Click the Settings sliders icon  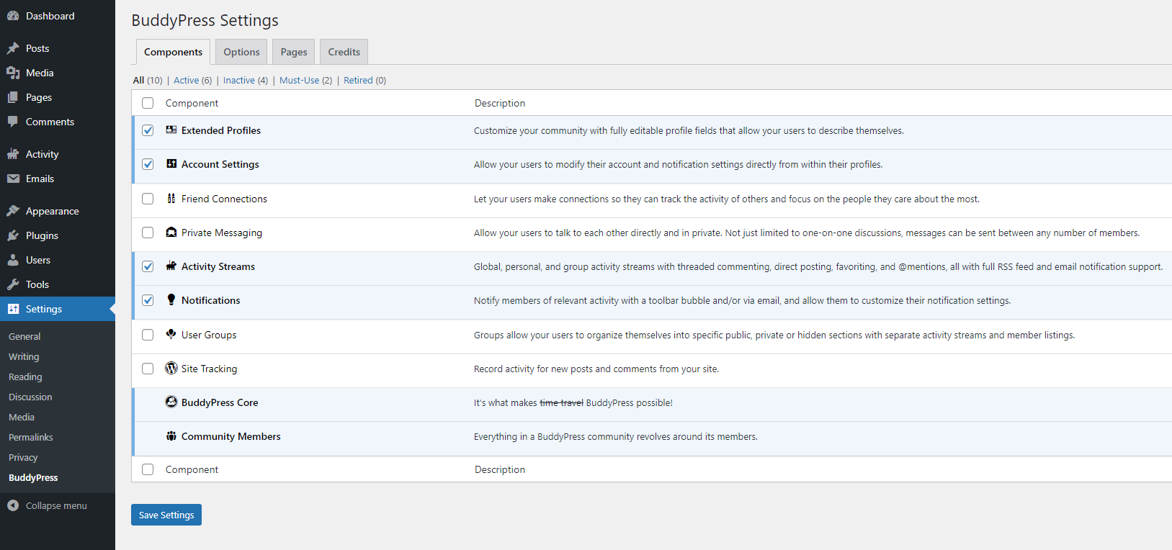[x=13, y=309]
